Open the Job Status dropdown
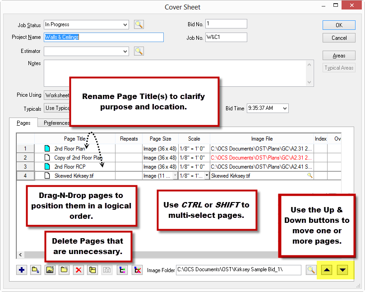This screenshot has width=365, height=292. (x=125, y=25)
